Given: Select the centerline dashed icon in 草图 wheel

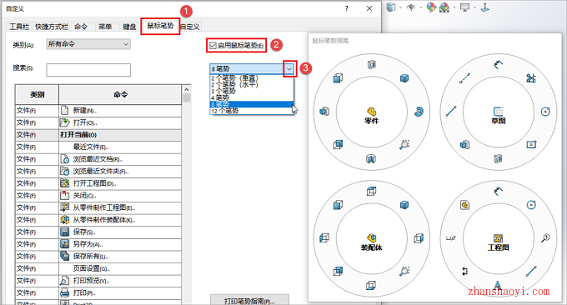Looking at the screenshot, I should pyautogui.click(x=465, y=78).
